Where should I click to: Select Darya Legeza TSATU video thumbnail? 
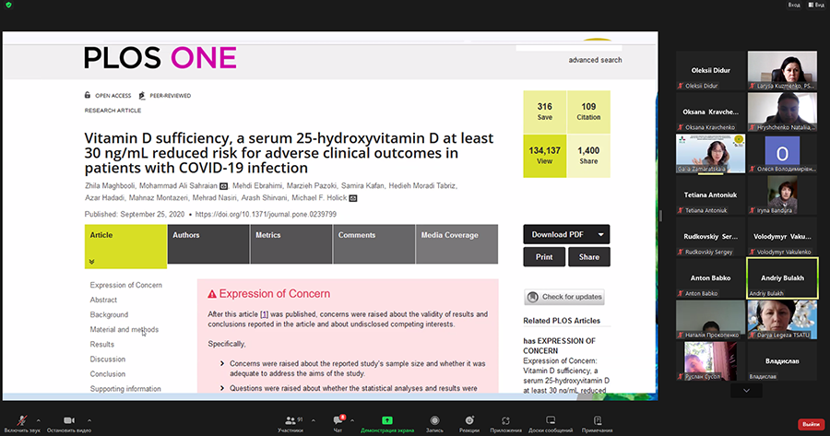(x=782, y=320)
